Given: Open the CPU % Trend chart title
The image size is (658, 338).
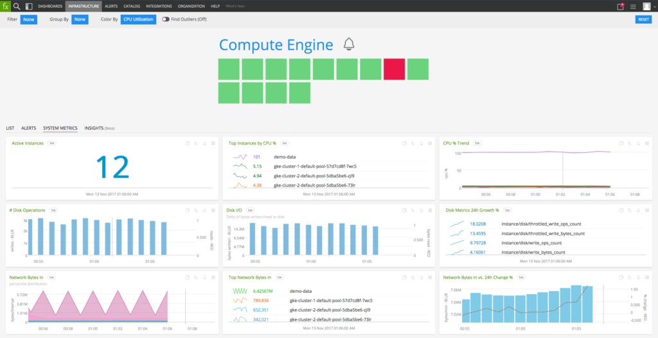Looking at the screenshot, I should (456, 143).
